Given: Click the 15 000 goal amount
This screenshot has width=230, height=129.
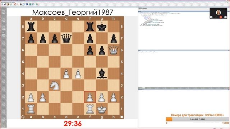Looking at the screenshot, I should click(x=225, y=123).
